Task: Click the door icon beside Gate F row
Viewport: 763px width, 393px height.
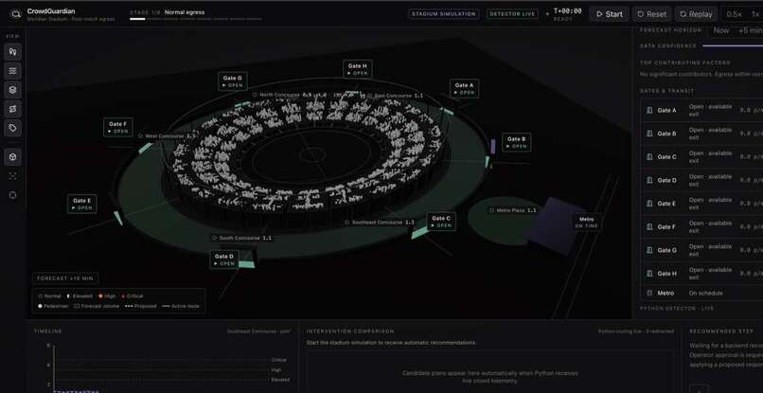Action: (649, 227)
